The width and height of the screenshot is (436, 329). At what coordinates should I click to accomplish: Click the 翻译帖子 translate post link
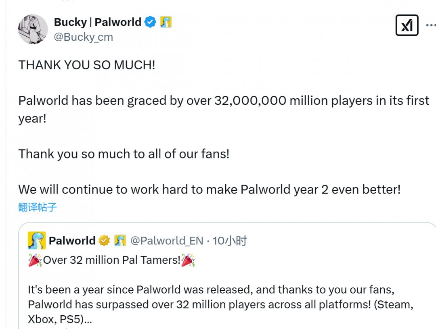pyautogui.click(x=38, y=207)
